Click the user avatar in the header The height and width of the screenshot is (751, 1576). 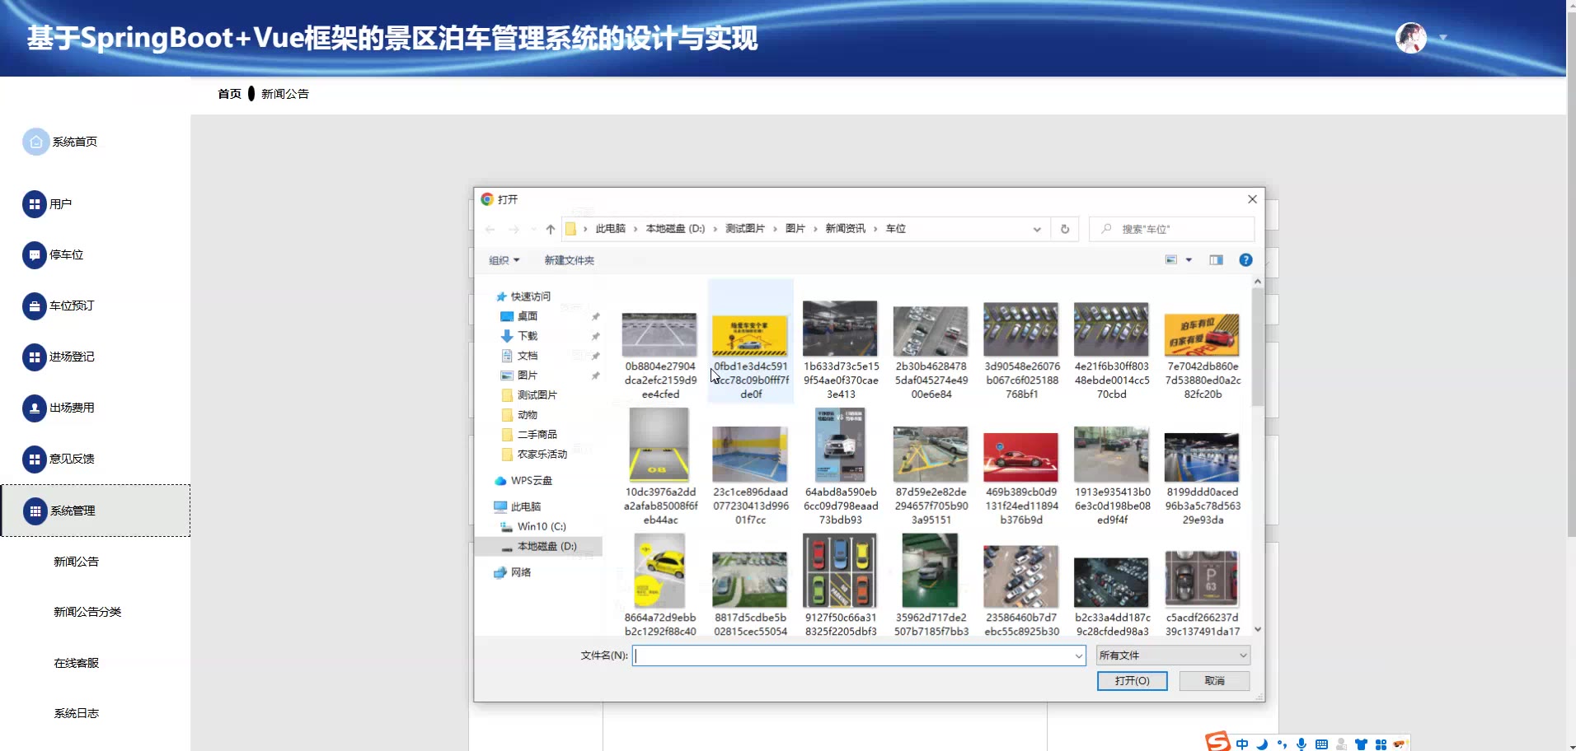click(x=1410, y=38)
